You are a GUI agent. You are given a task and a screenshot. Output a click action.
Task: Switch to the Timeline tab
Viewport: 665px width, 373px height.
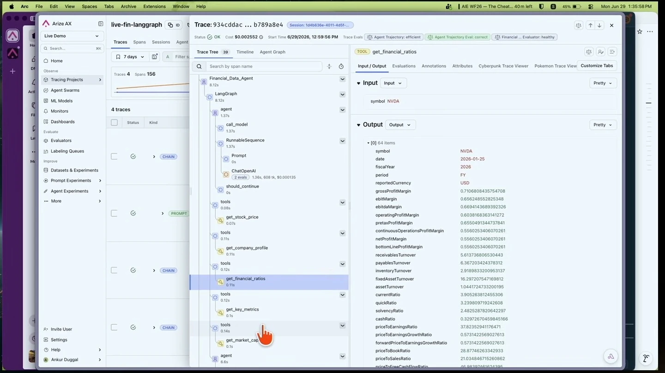[x=245, y=52]
